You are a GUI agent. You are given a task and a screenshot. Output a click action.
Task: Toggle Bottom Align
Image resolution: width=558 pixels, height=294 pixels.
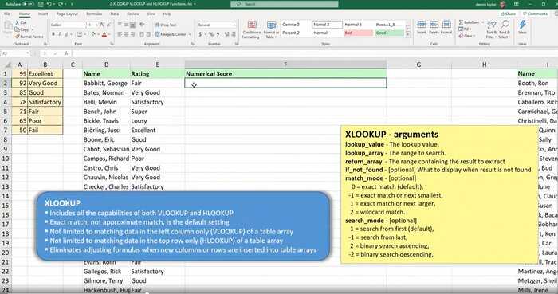point(133,25)
